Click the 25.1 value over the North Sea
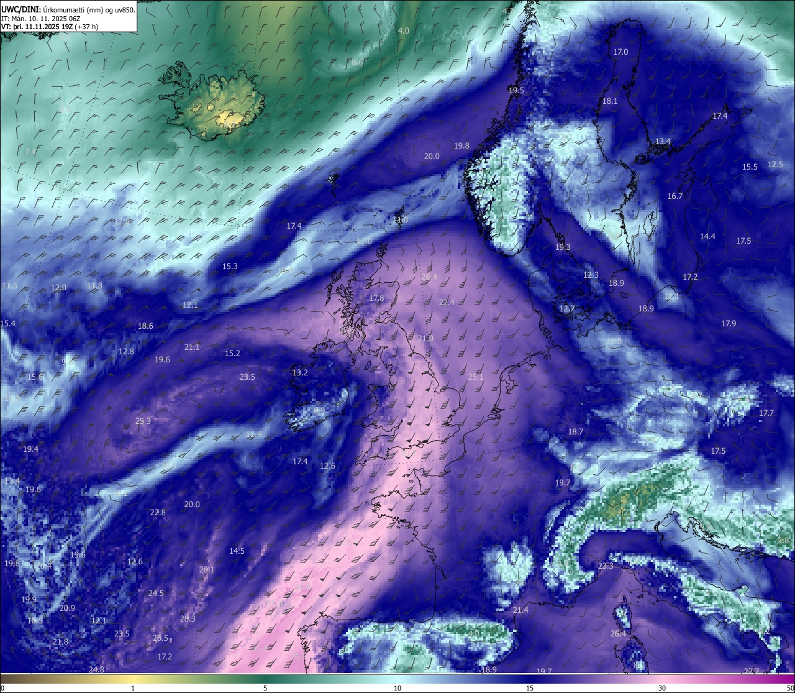This screenshot has width=795, height=693. point(476,377)
